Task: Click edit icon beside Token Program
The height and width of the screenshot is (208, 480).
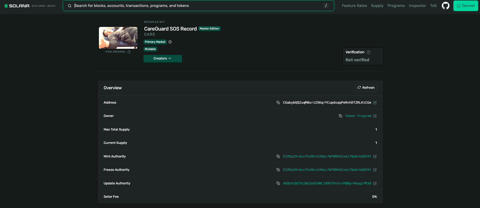Action: (375, 116)
